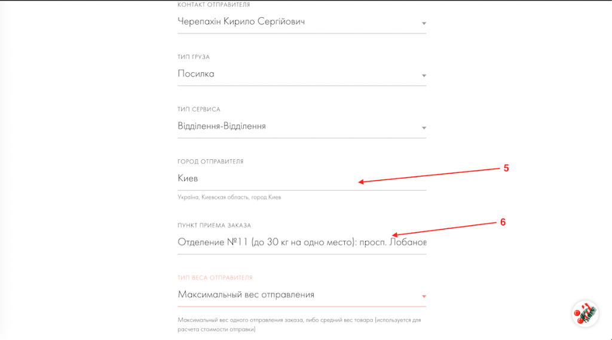Click the Christmas decoration icon in the corner
The width and height of the screenshot is (612, 340).
tap(584, 313)
